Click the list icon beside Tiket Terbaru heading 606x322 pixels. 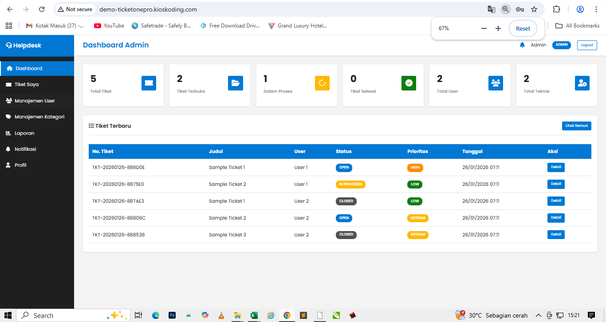[x=90, y=126]
